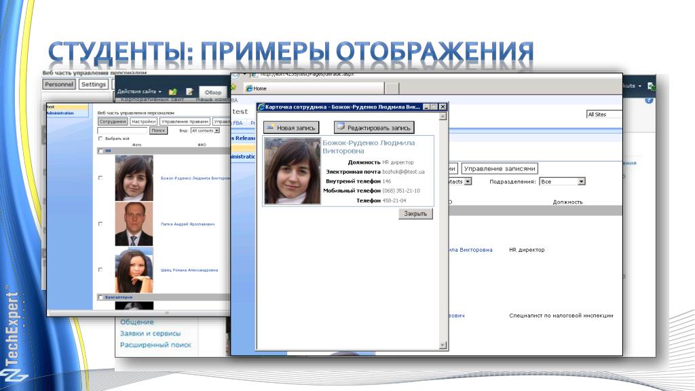Viewport: 695px width, 391px height.
Task: Click the Должность column header
Action: 567,202
